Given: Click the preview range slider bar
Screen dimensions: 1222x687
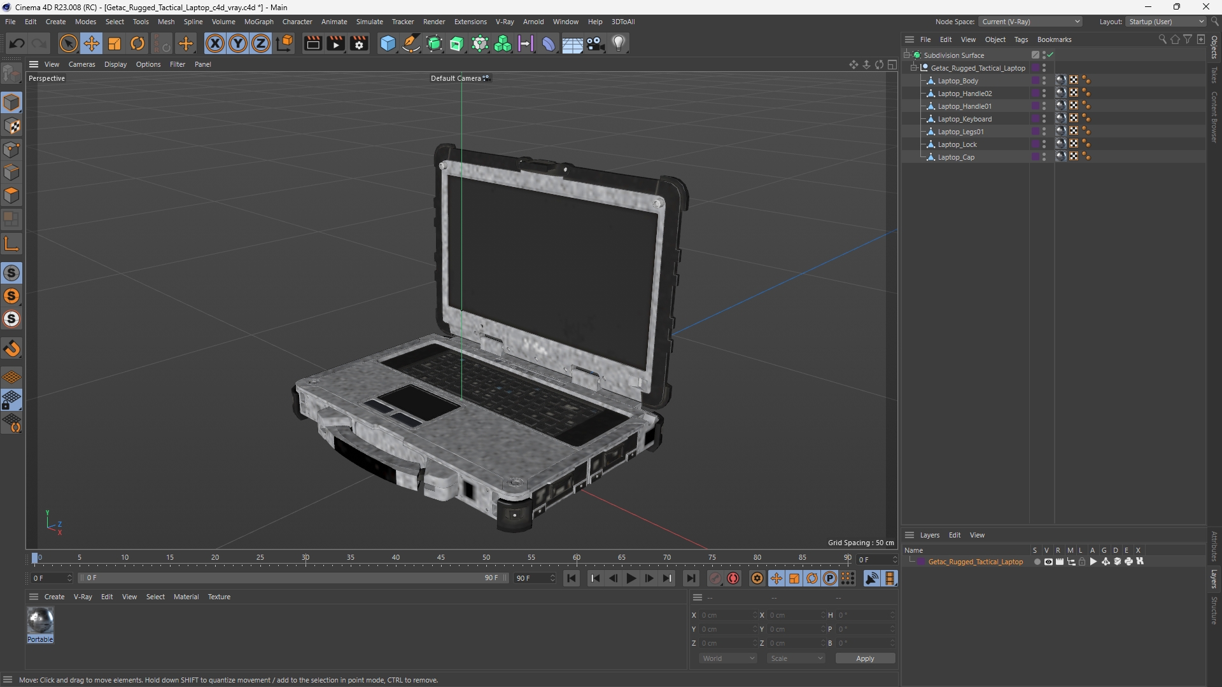Looking at the screenshot, I should click(x=293, y=578).
